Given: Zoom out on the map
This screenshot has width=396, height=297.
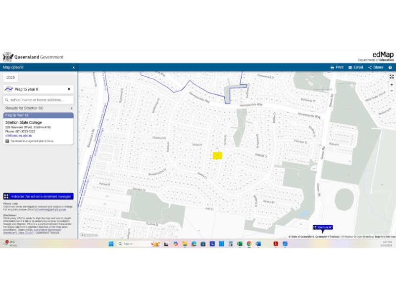Looking at the screenshot, I should [x=392, y=91].
